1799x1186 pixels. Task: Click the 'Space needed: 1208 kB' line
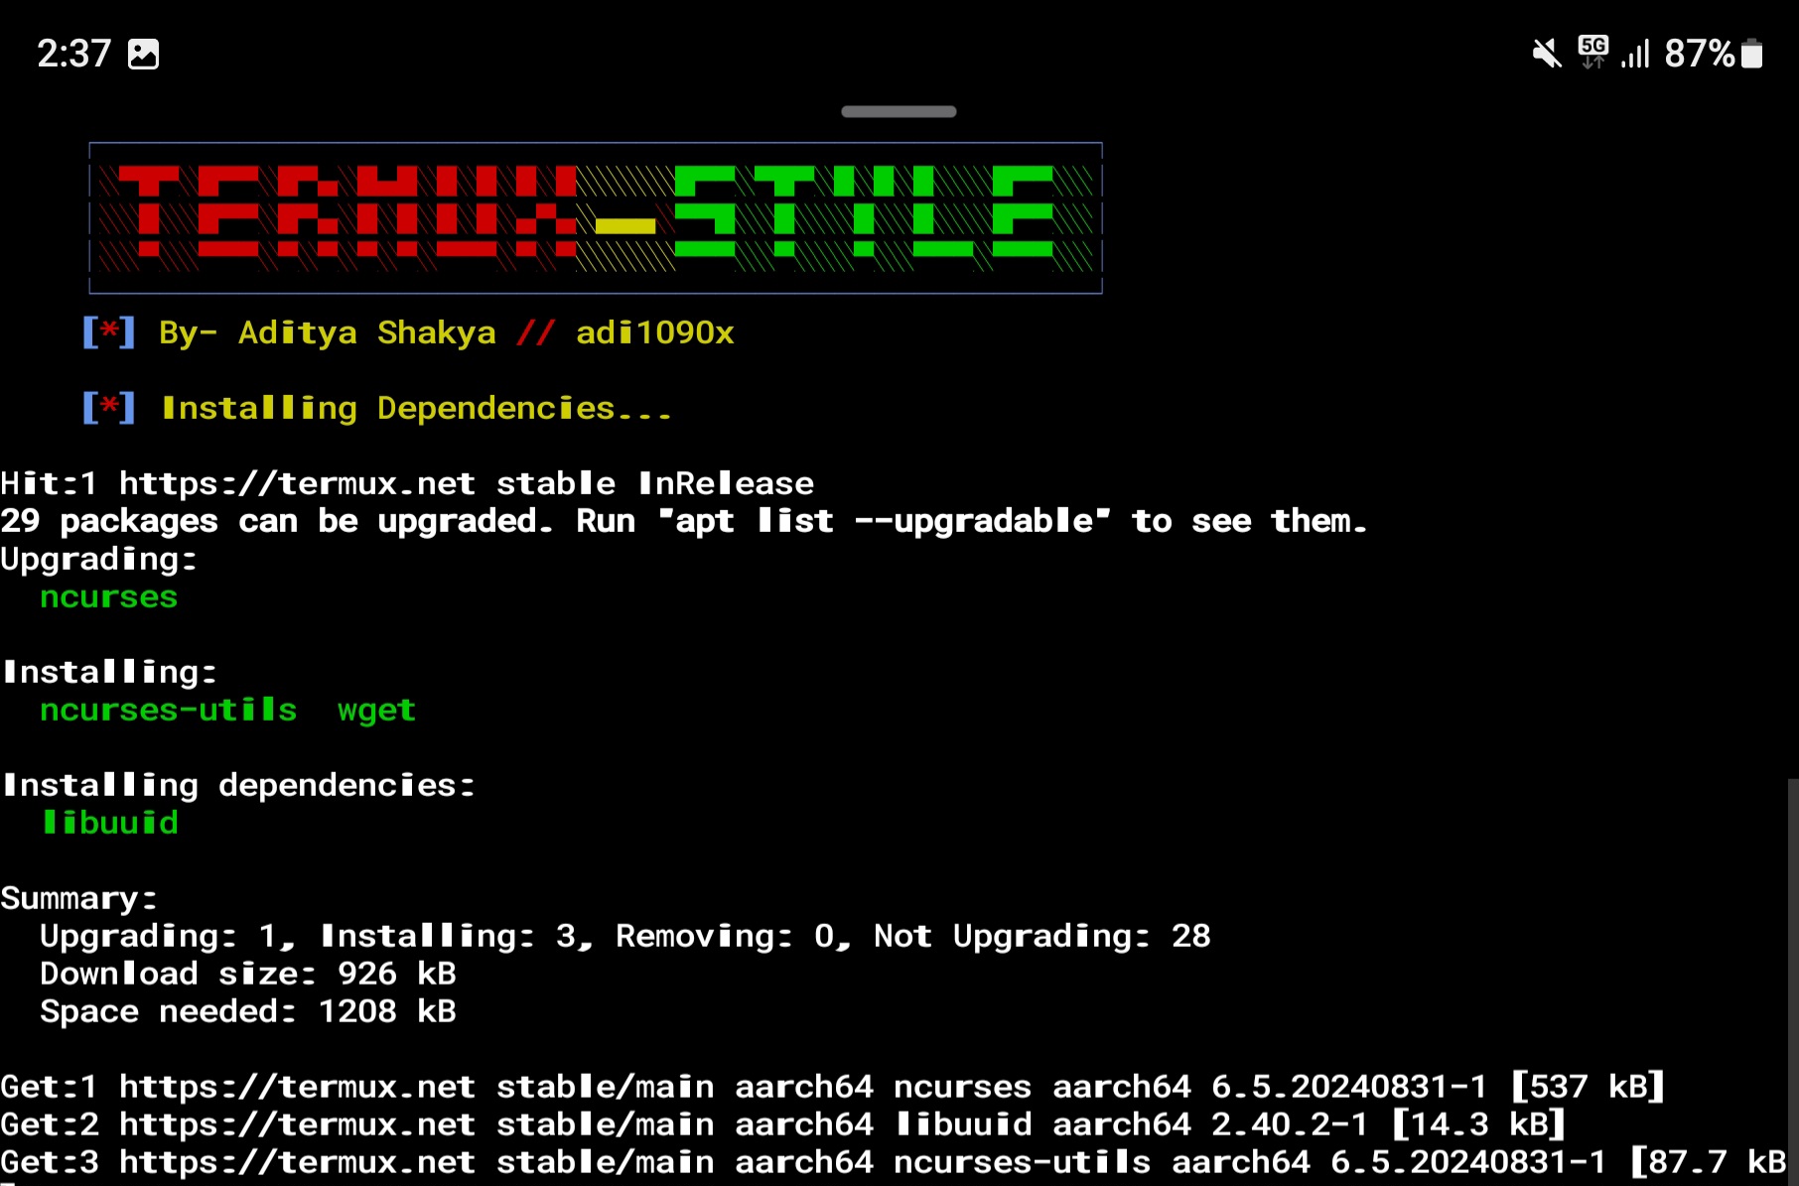[248, 1011]
